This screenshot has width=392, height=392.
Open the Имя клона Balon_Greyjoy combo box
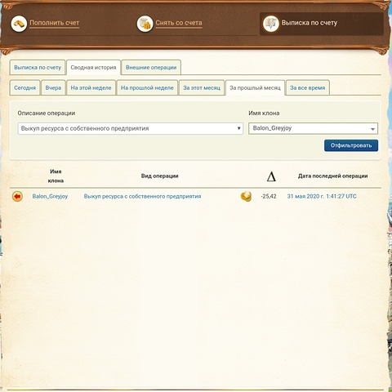(x=313, y=128)
